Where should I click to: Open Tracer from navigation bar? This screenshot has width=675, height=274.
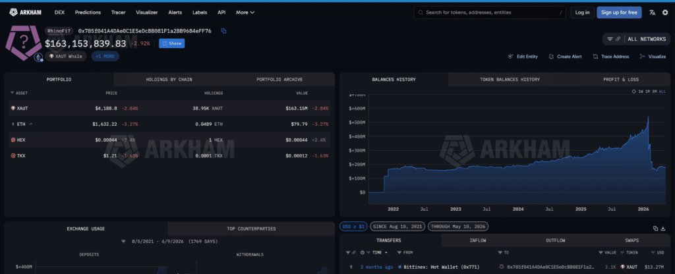pyautogui.click(x=119, y=13)
